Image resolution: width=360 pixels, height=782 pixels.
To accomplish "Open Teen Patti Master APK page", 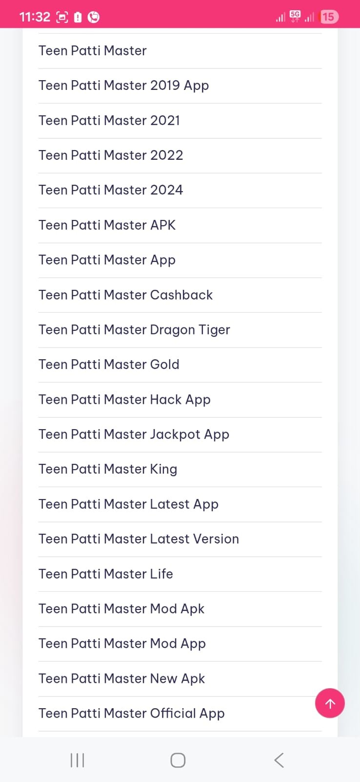I will [107, 225].
